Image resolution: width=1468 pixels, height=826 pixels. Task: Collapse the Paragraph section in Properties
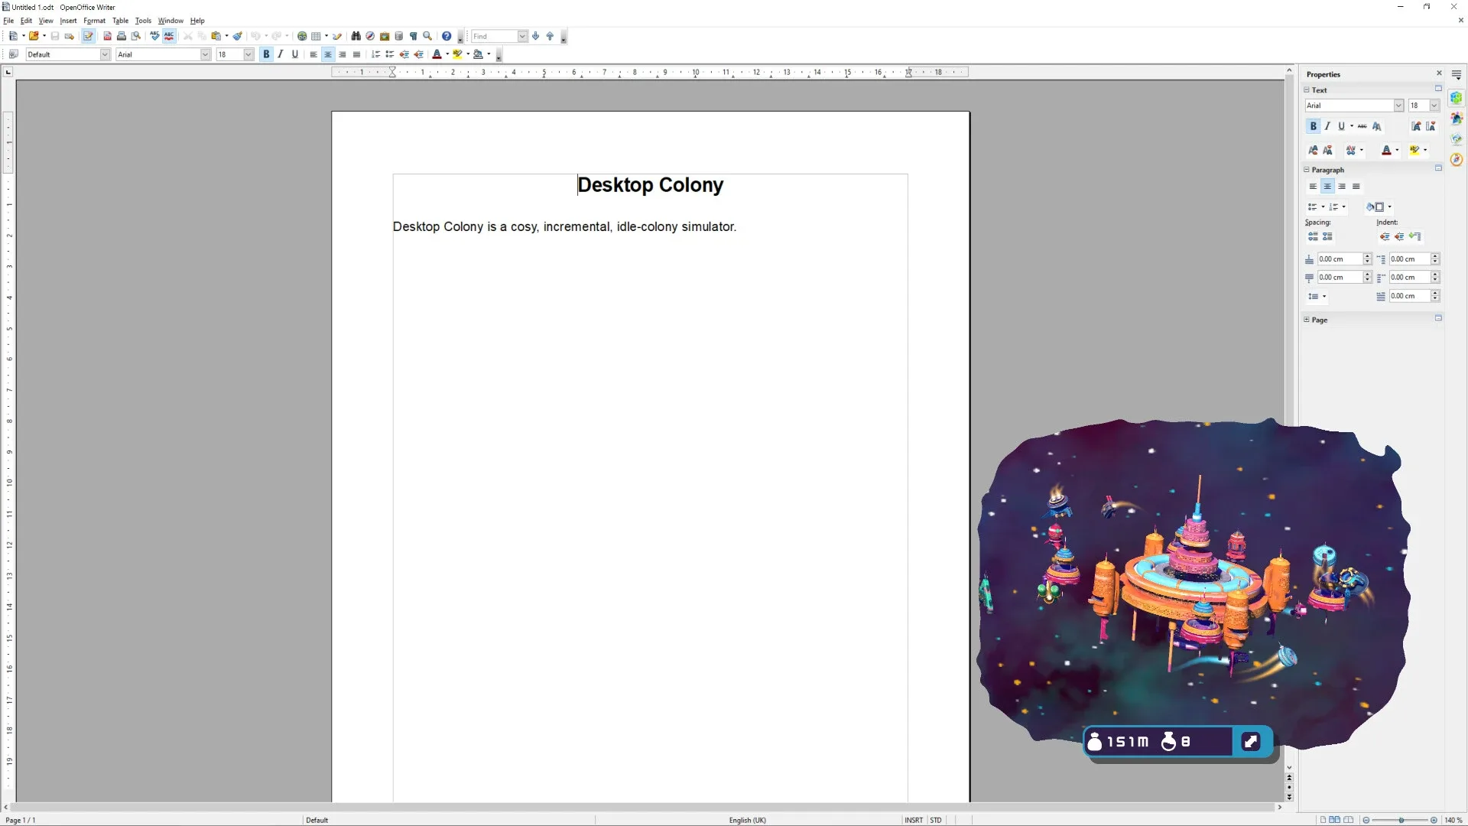1306,170
